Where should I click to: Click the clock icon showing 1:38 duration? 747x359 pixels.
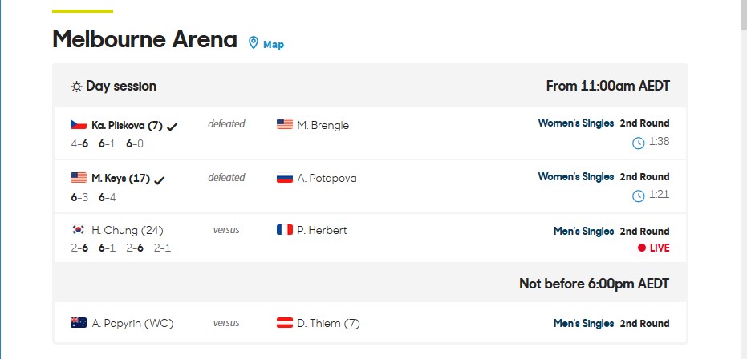click(x=639, y=143)
